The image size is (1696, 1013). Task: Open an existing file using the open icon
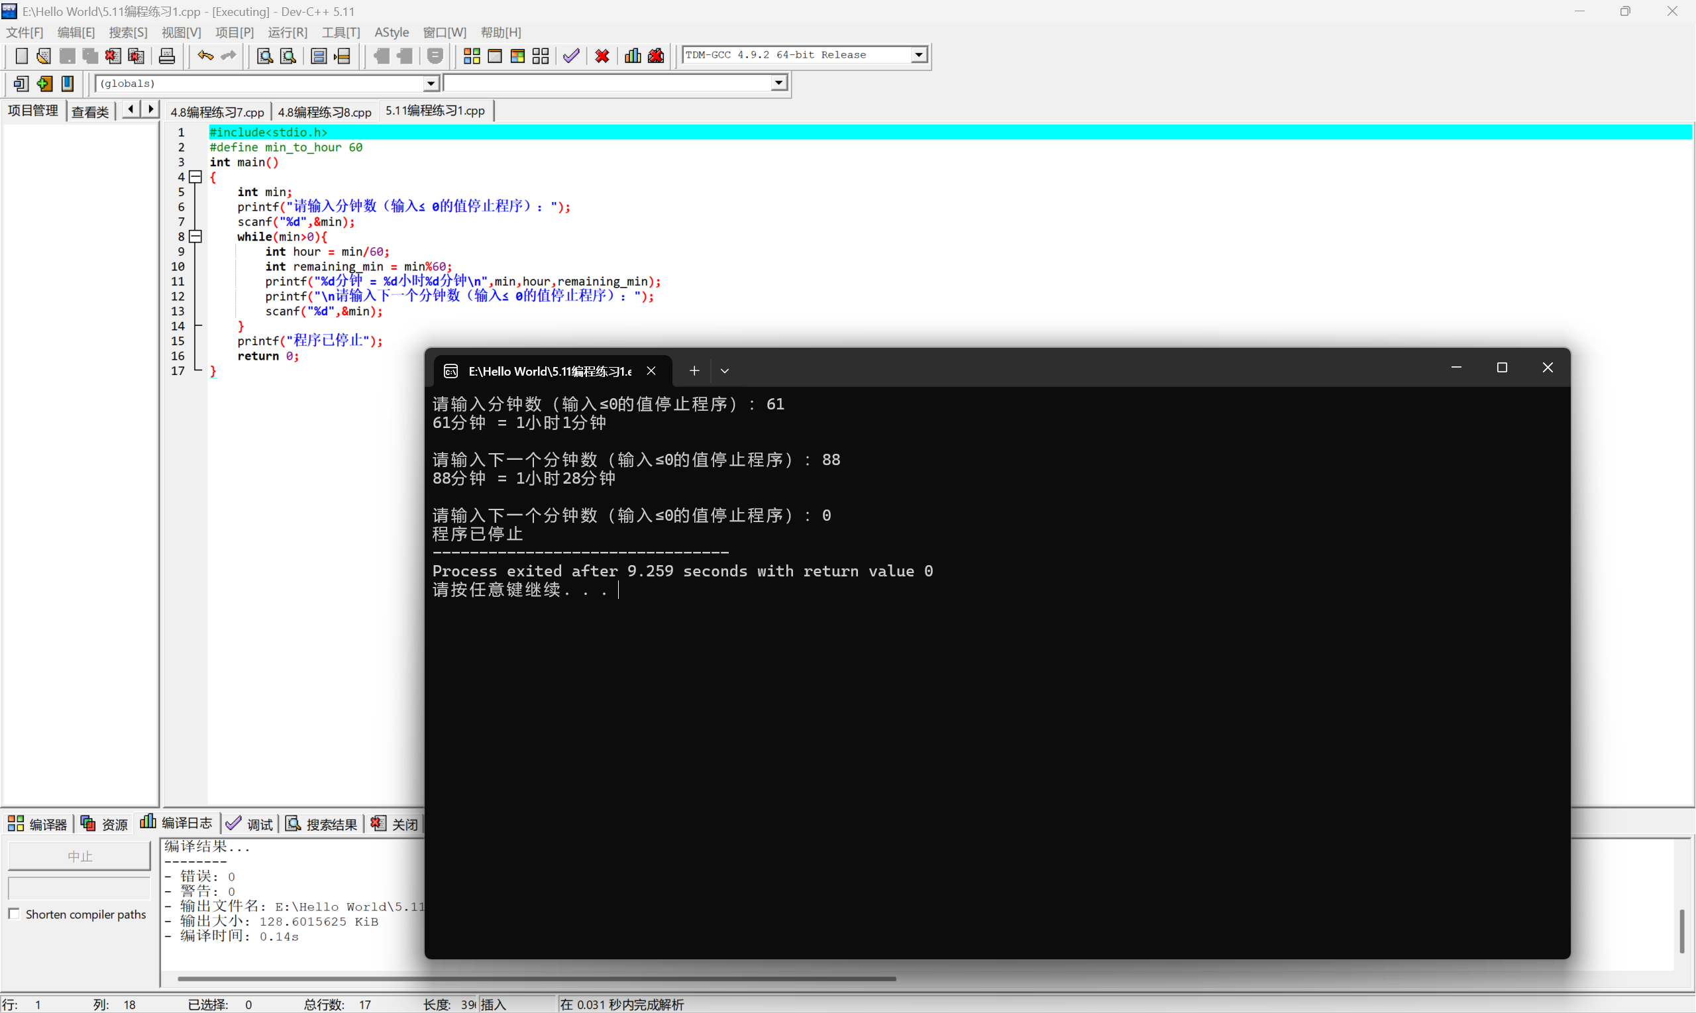pos(44,56)
